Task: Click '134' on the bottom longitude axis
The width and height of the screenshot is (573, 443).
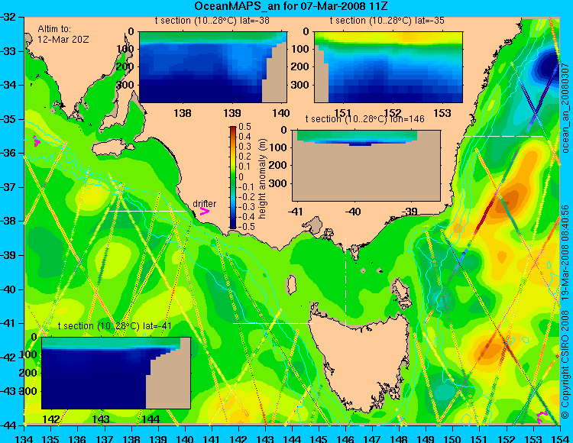Action: [24, 438]
